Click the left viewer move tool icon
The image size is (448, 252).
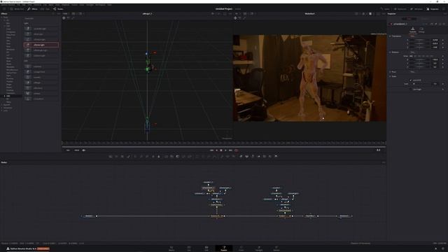click(64, 18)
